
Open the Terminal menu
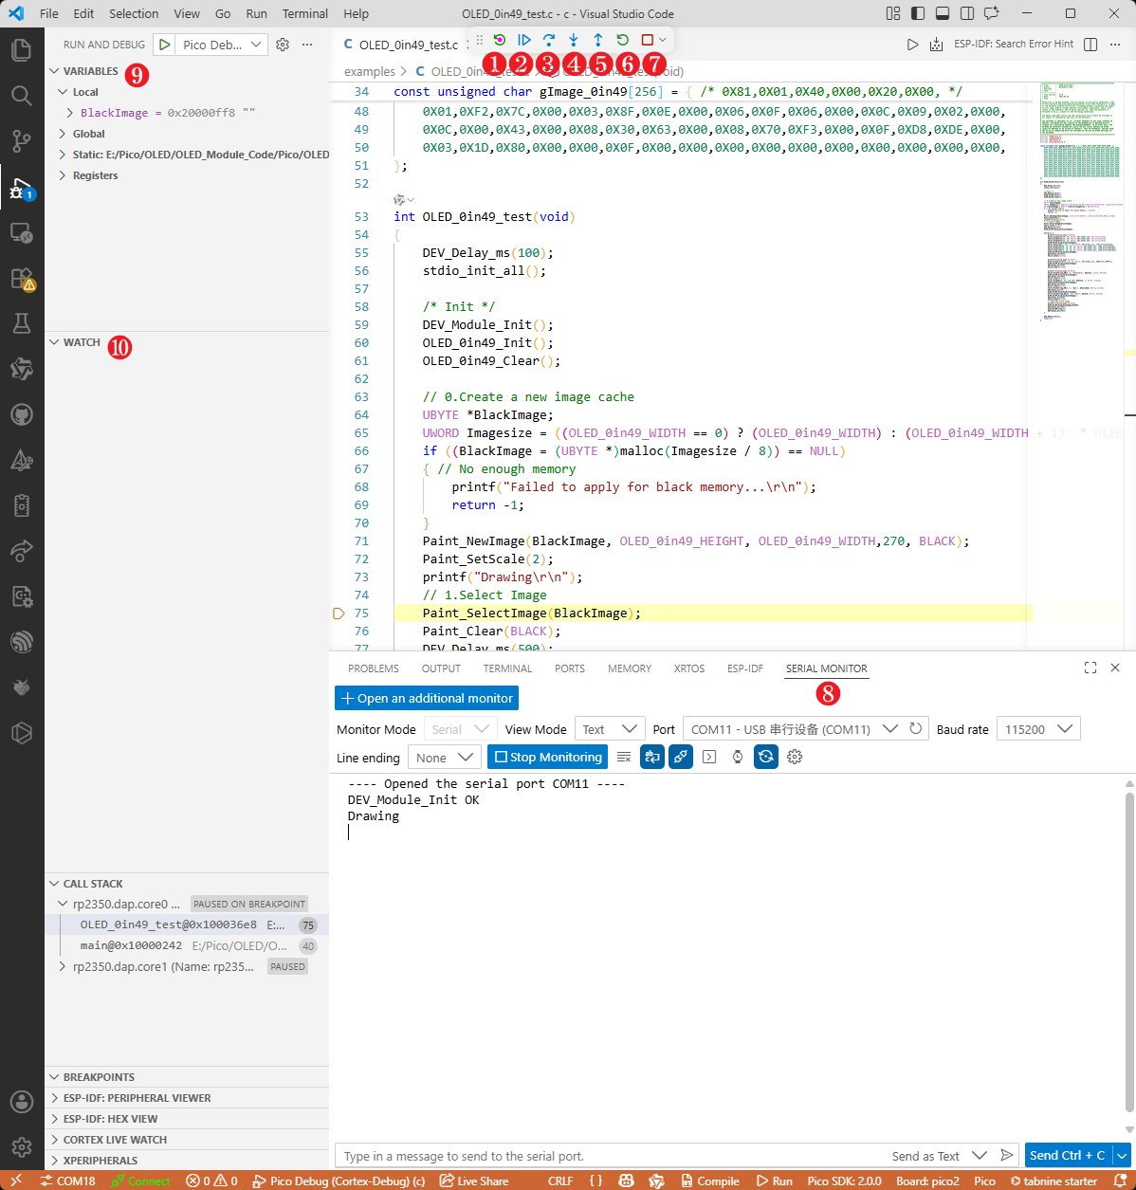pos(305,14)
